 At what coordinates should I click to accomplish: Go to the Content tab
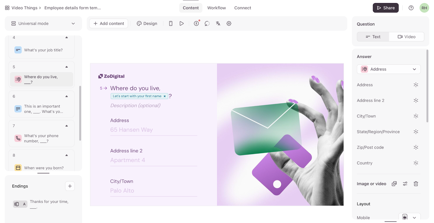click(191, 8)
